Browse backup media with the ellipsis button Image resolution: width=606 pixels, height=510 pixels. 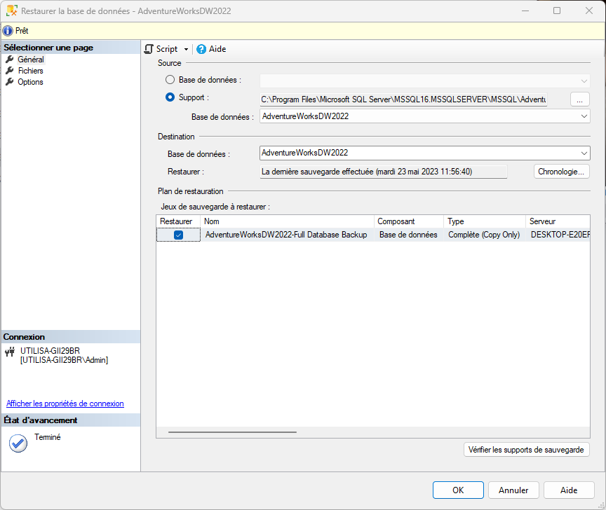pos(580,99)
